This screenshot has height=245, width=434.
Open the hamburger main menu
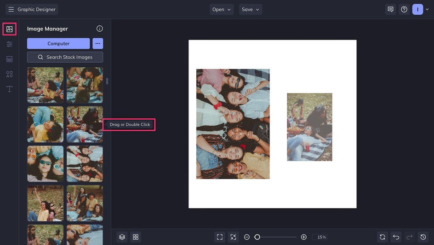click(x=11, y=9)
